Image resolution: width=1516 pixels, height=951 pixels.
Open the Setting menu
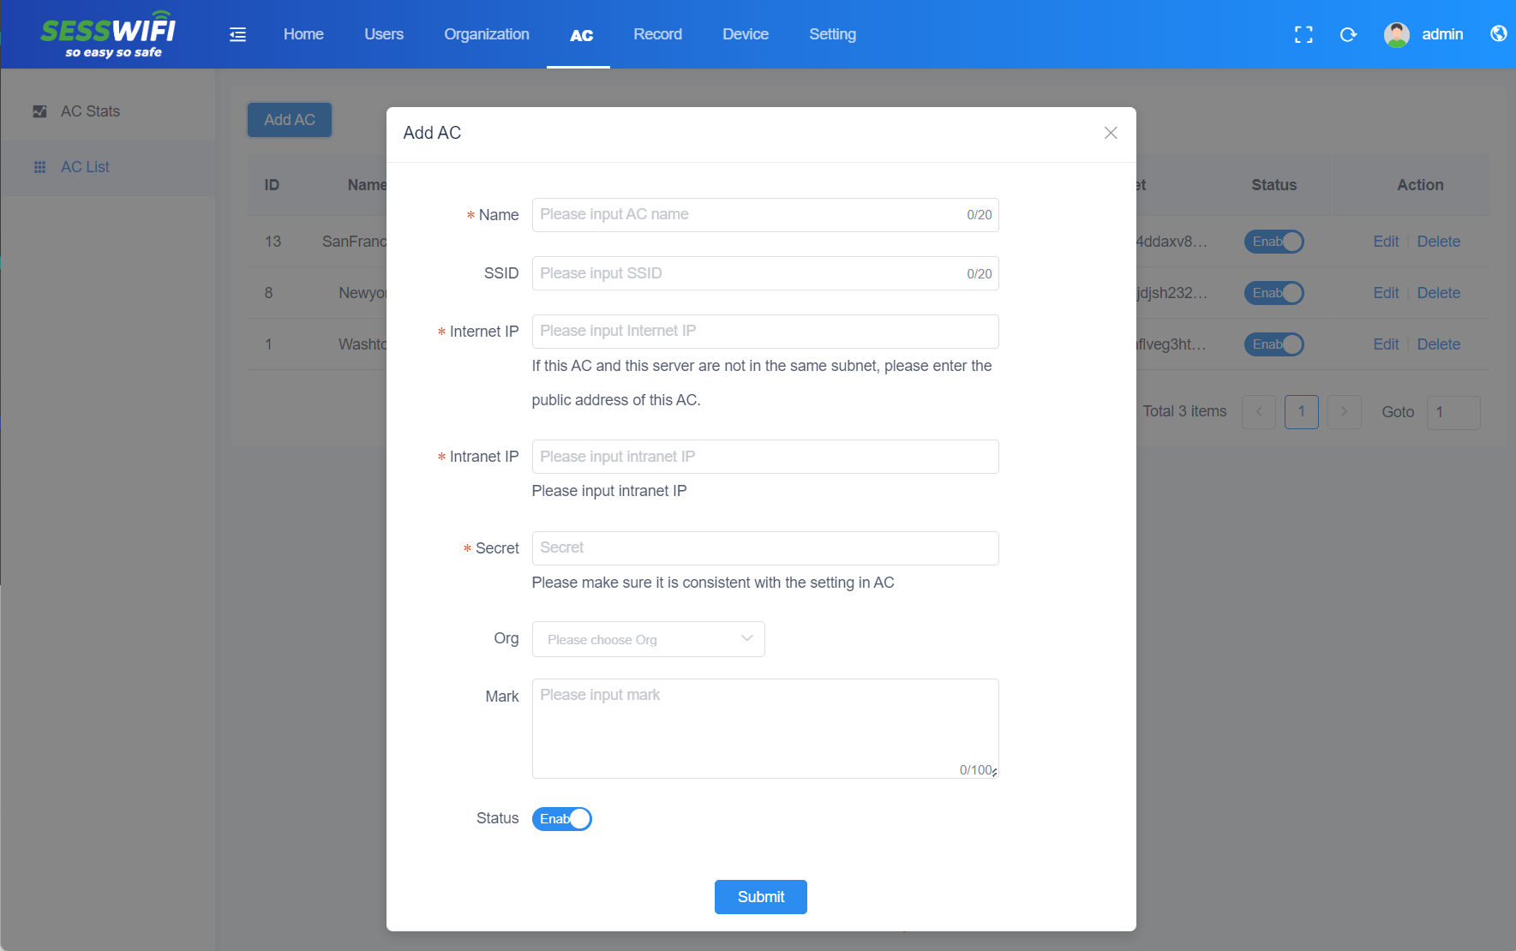(x=833, y=34)
